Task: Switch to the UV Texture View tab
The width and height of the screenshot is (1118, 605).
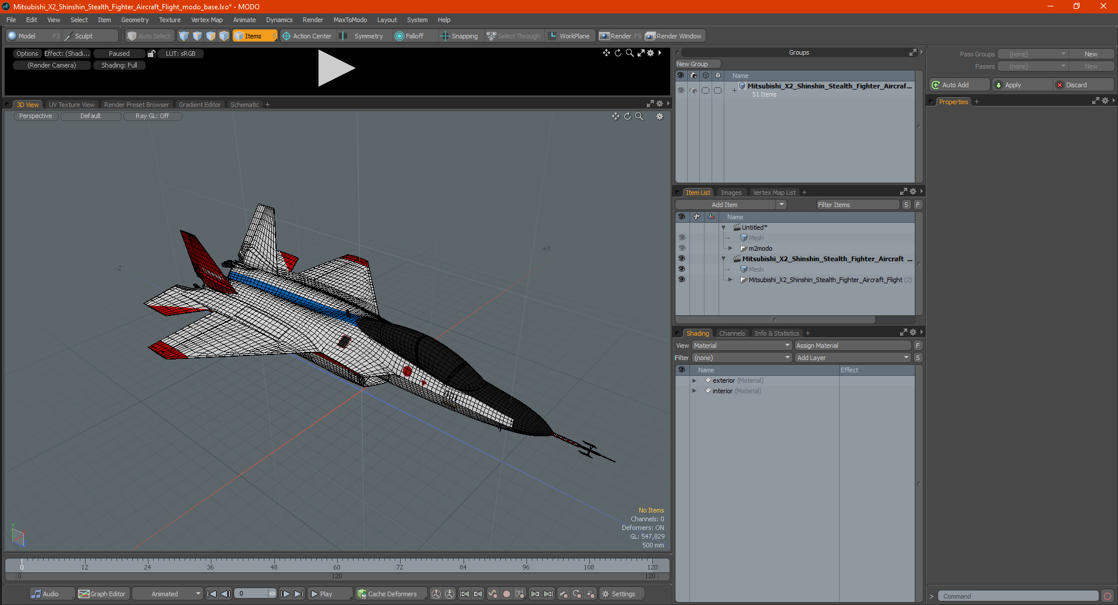Action: (72, 105)
